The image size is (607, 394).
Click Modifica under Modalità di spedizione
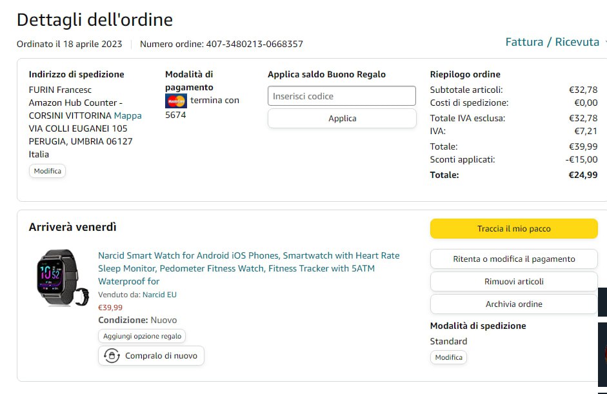click(x=448, y=357)
